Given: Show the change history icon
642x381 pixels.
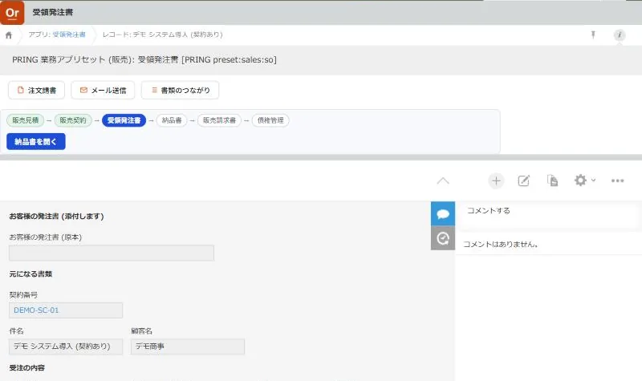Looking at the screenshot, I should [443, 238].
